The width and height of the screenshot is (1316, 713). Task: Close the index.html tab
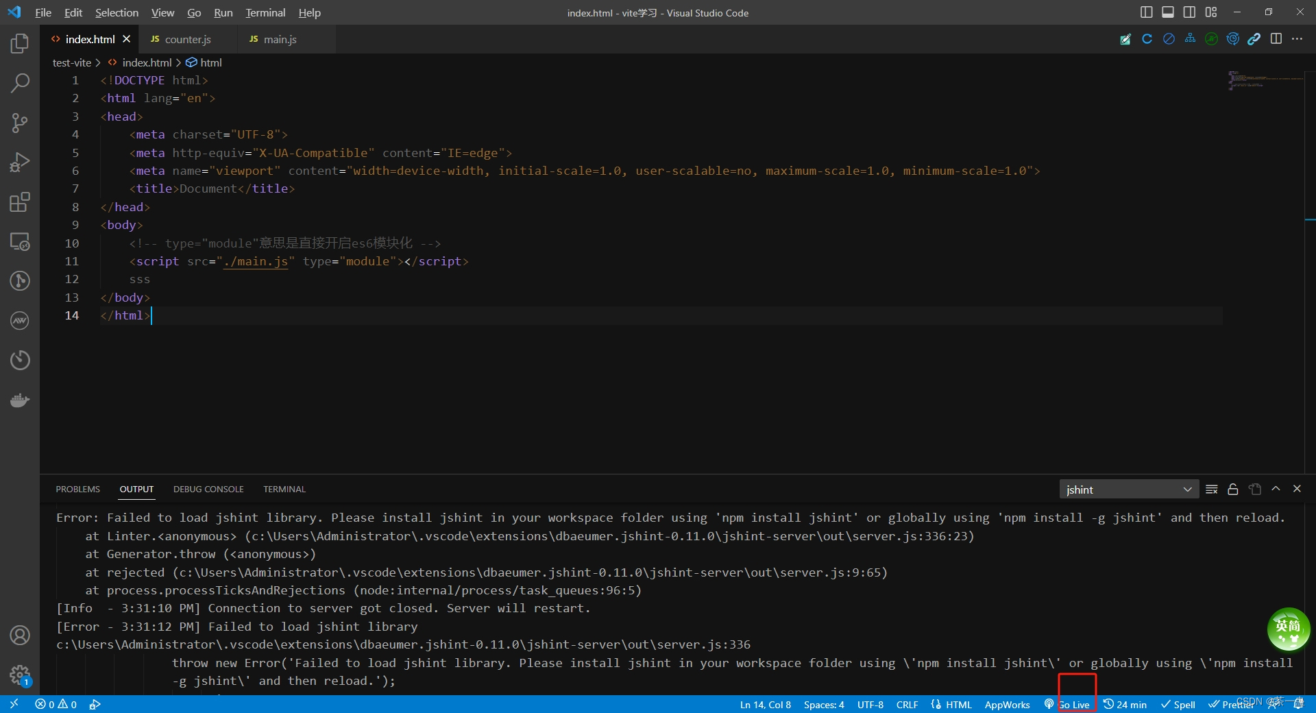pyautogui.click(x=126, y=39)
